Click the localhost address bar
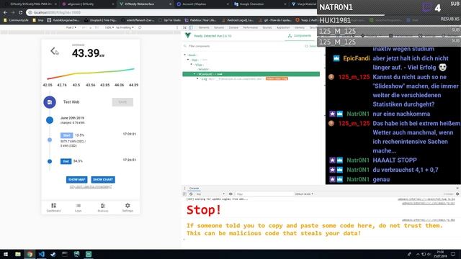 tap(172, 12)
